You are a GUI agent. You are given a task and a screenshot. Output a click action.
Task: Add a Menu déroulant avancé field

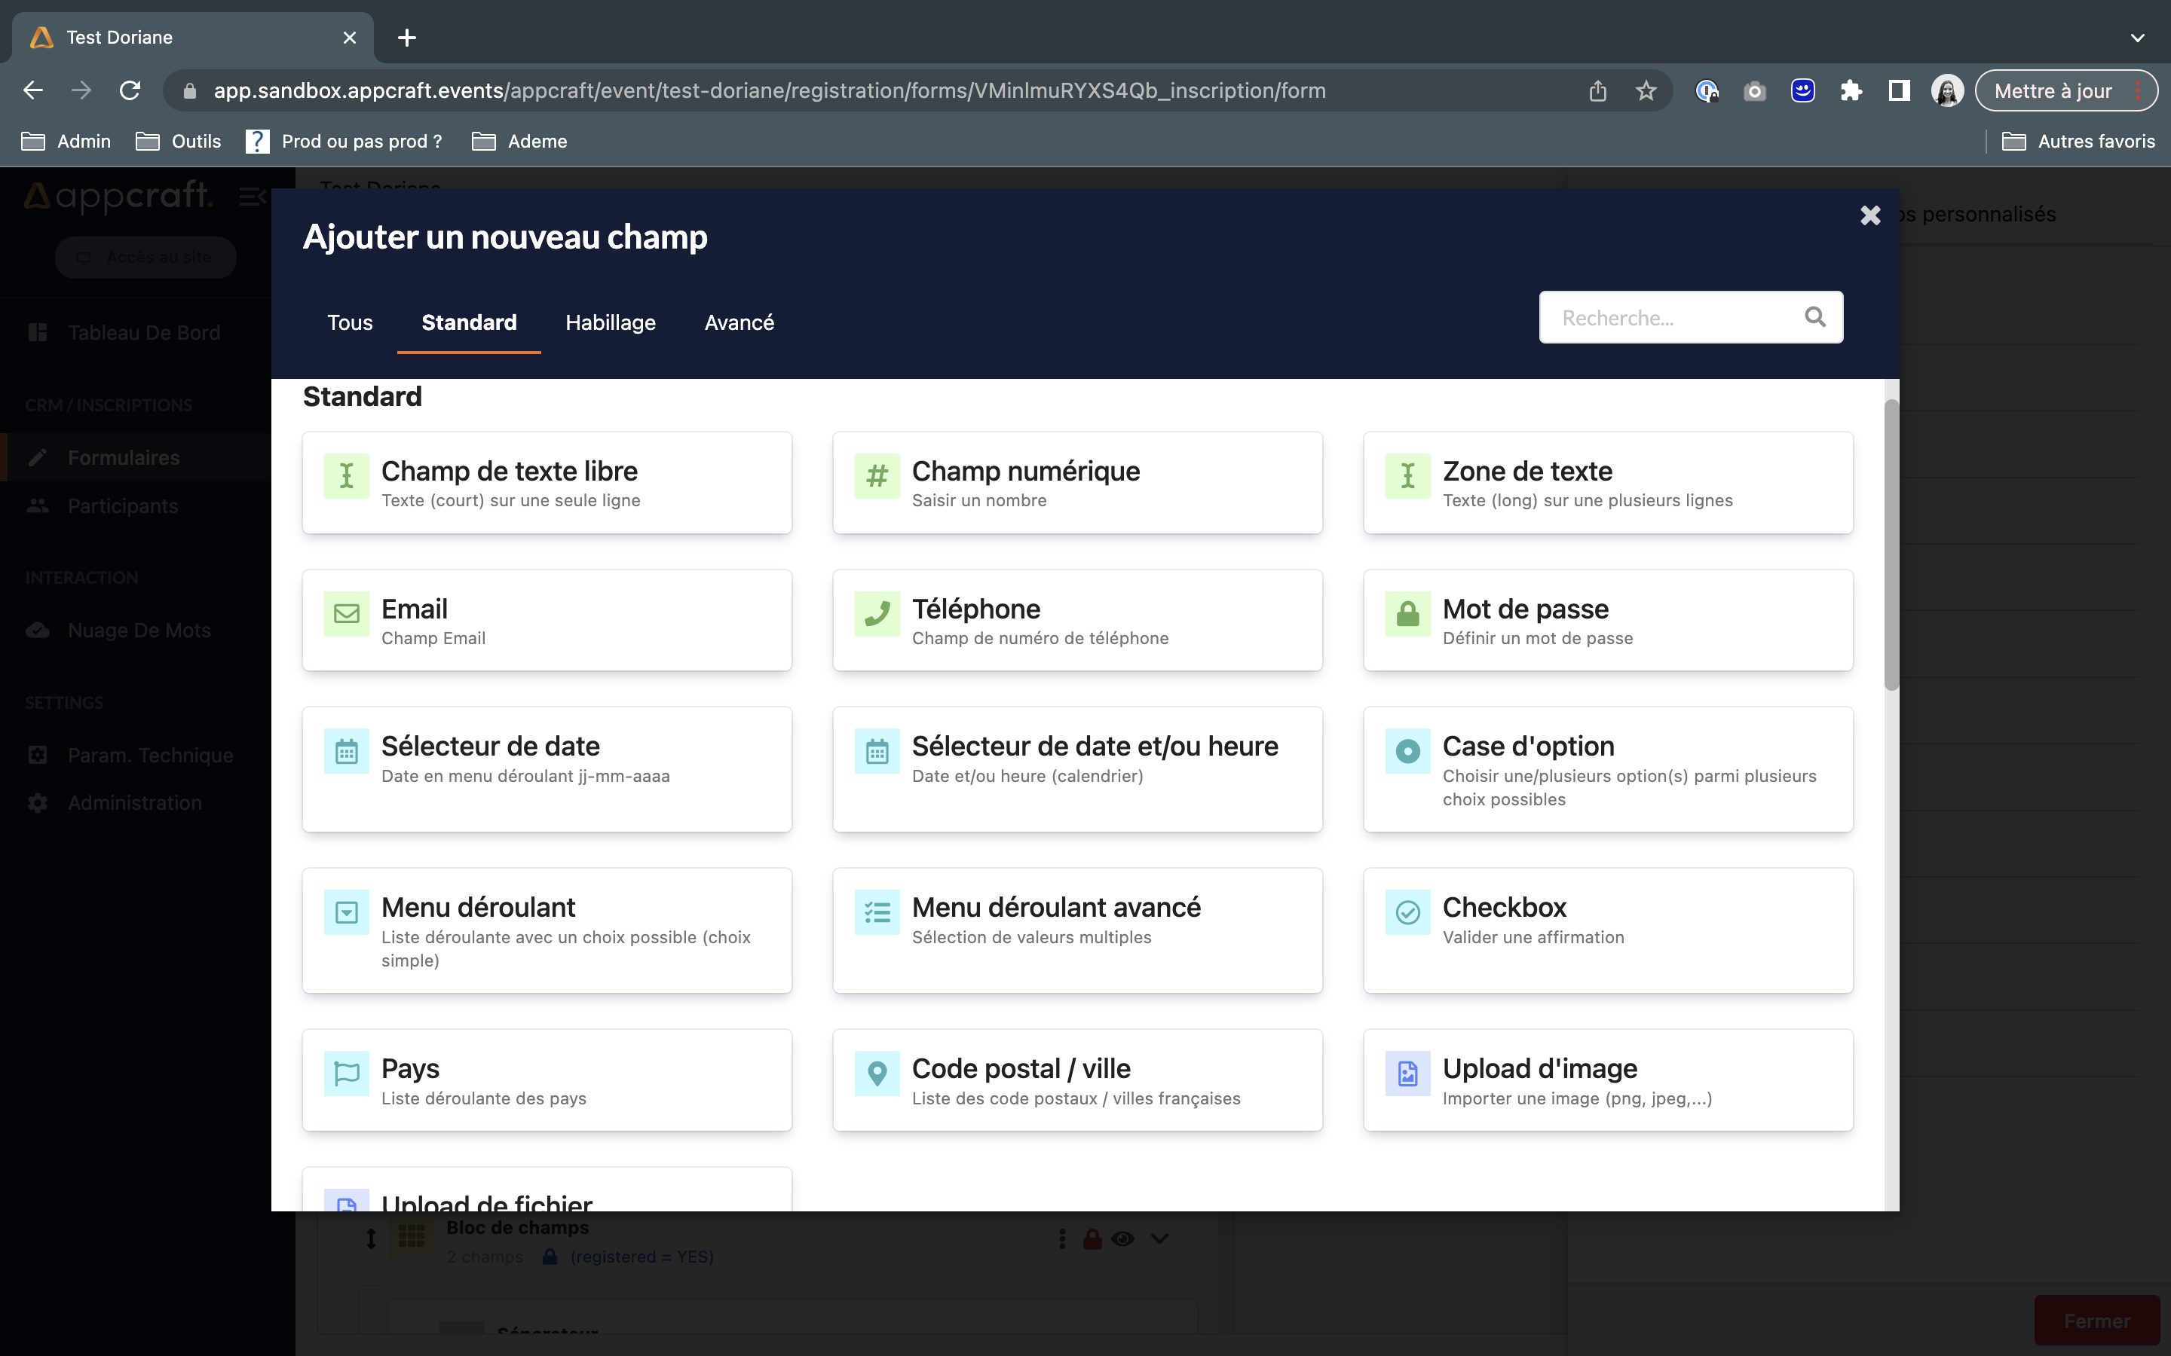tap(1076, 929)
